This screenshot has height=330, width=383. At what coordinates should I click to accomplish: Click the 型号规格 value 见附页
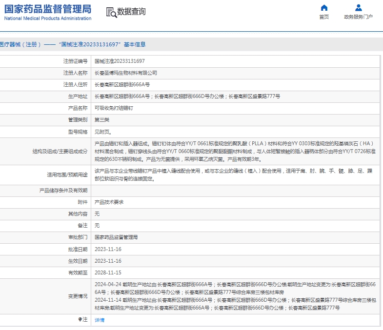[x=103, y=132]
